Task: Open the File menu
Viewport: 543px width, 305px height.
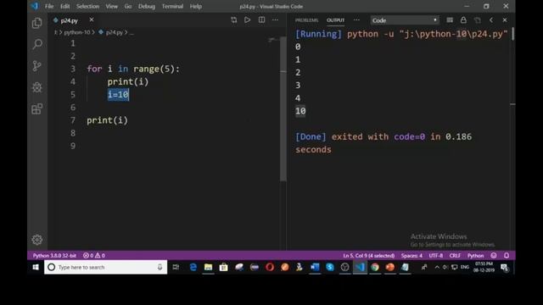Action: click(49, 6)
